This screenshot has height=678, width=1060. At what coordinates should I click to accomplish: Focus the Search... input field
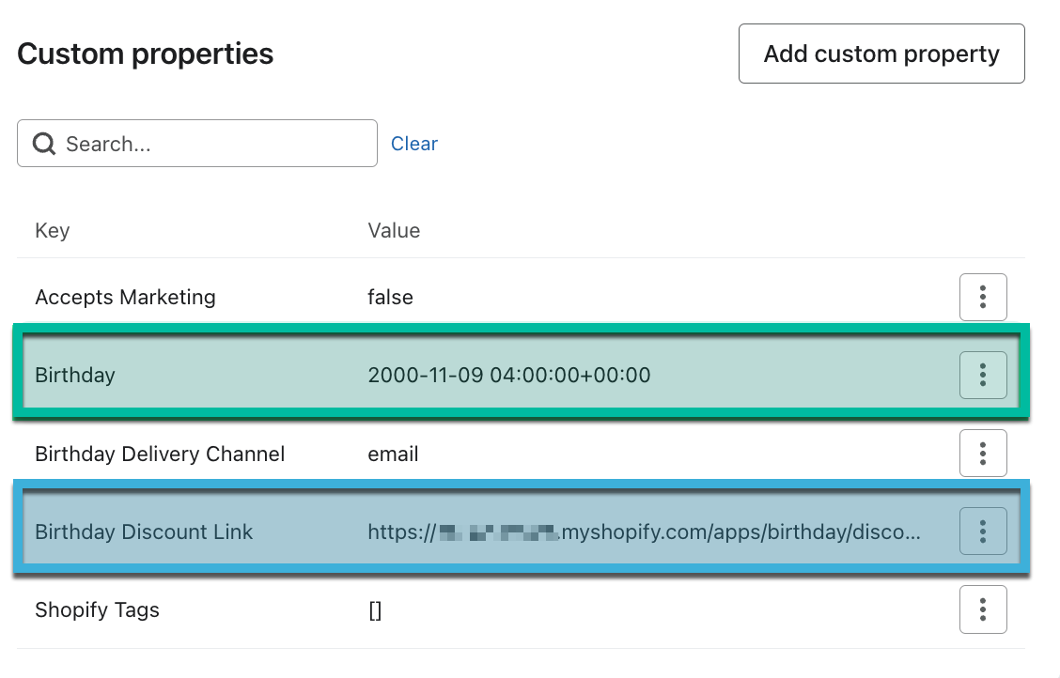[x=196, y=143]
